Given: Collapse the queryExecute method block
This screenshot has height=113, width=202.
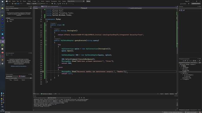Looking at the screenshot, I should click(46, 40).
